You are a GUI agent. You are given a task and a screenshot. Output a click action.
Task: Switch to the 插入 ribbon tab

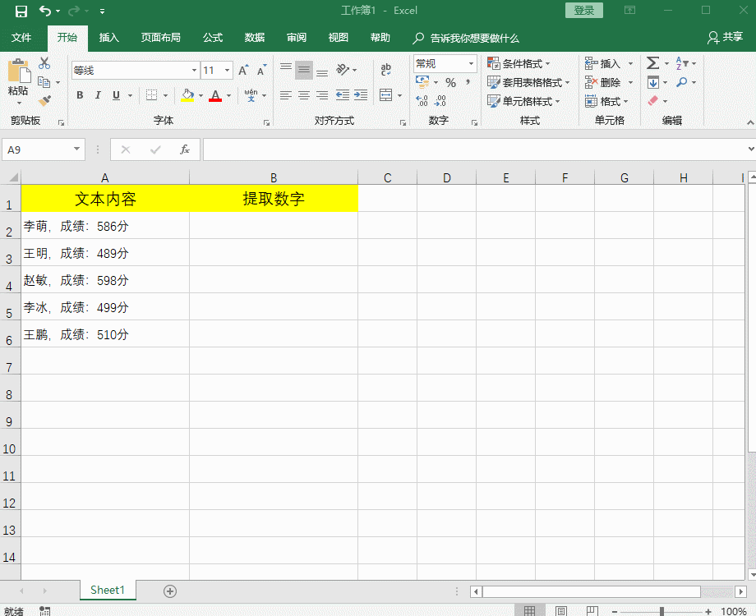(x=109, y=37)
